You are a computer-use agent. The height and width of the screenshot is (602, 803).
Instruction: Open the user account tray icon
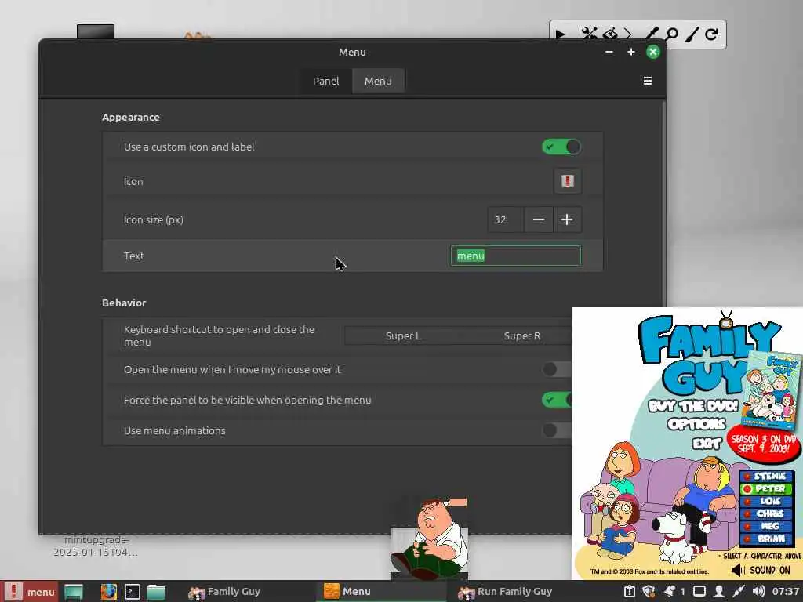click(x=719, y=592)
